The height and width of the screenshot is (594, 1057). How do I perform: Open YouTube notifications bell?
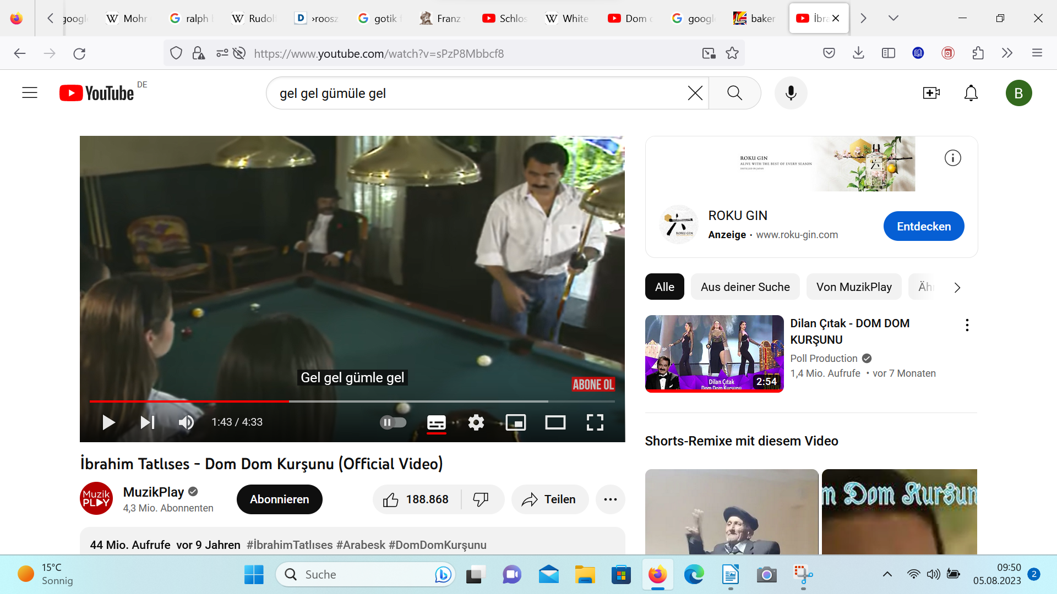coord(971,93)
